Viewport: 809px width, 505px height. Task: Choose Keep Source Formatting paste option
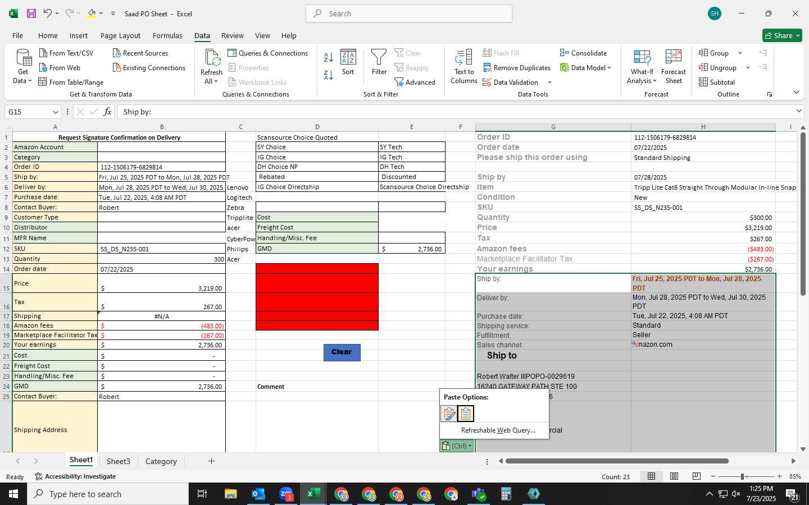449,414
